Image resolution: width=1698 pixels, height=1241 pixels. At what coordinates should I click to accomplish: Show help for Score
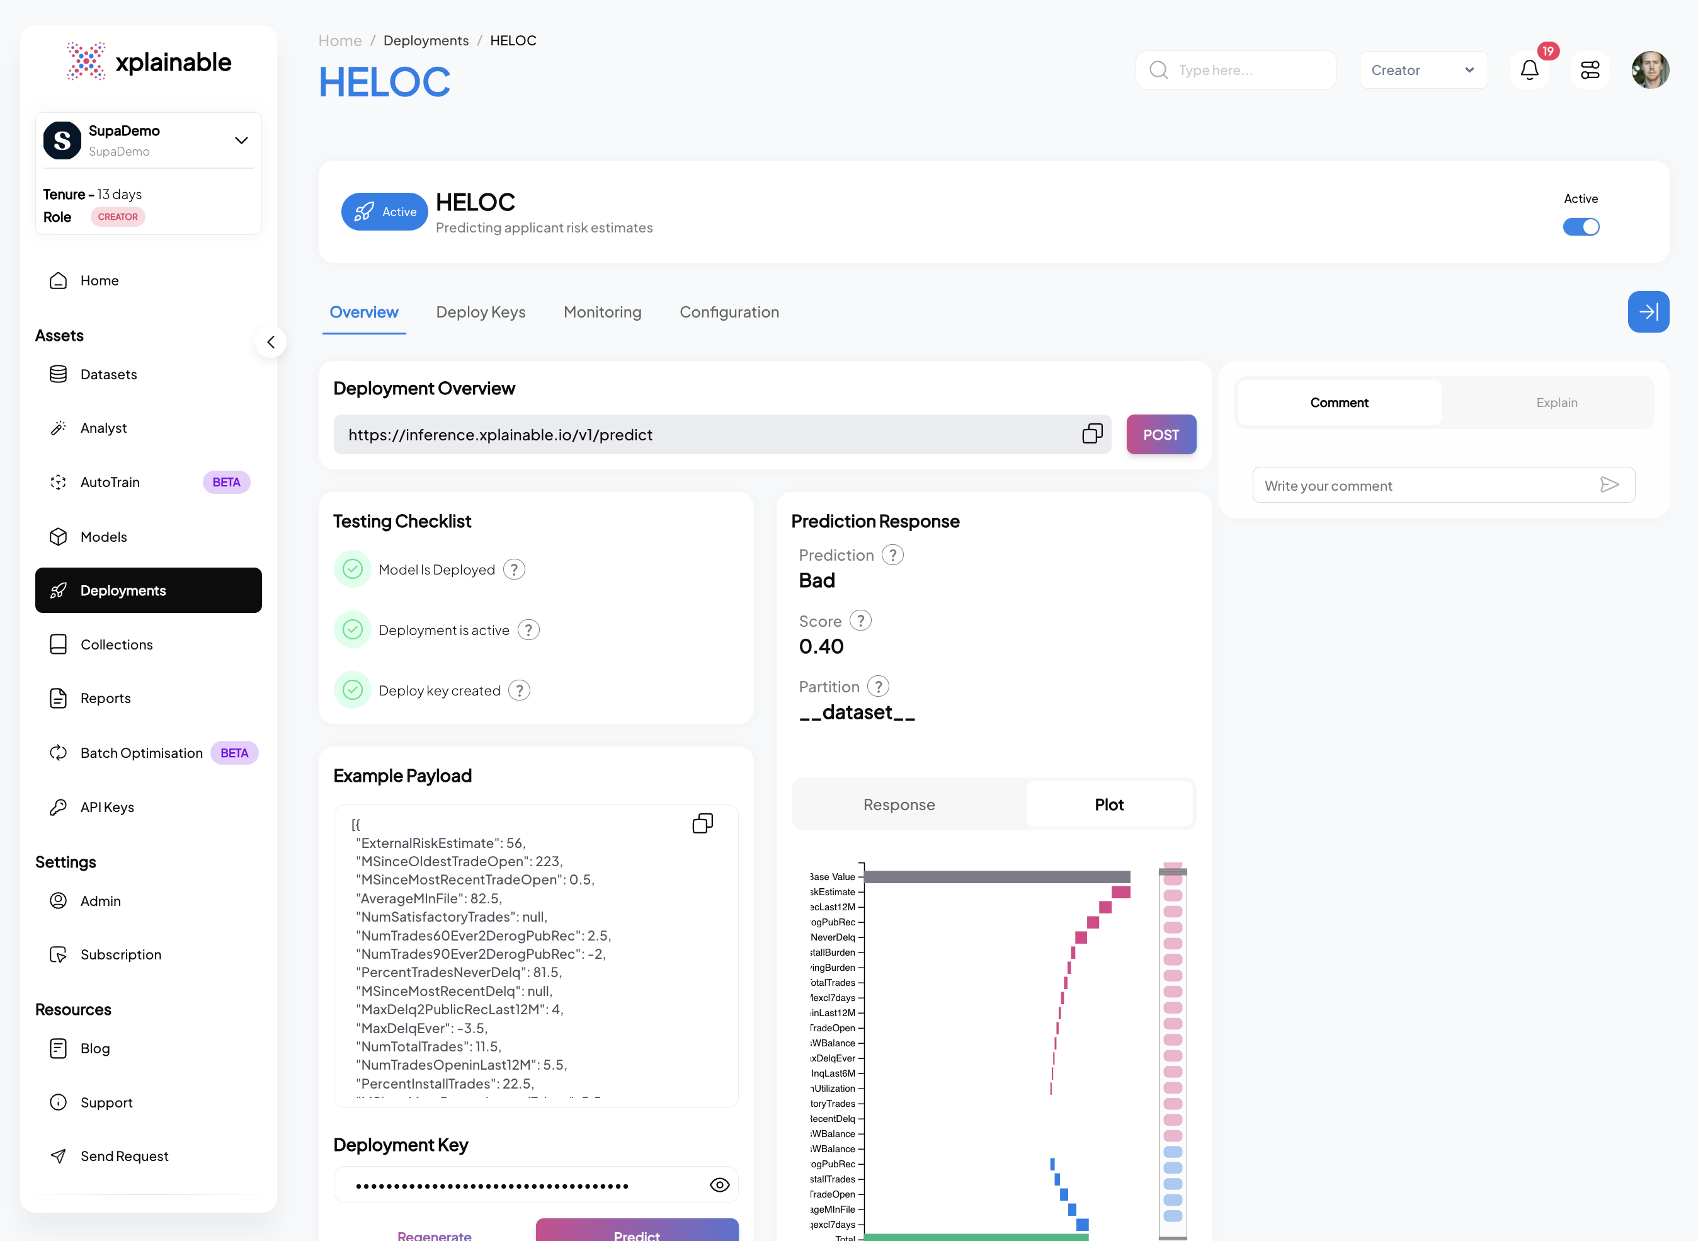coord(860,620)
